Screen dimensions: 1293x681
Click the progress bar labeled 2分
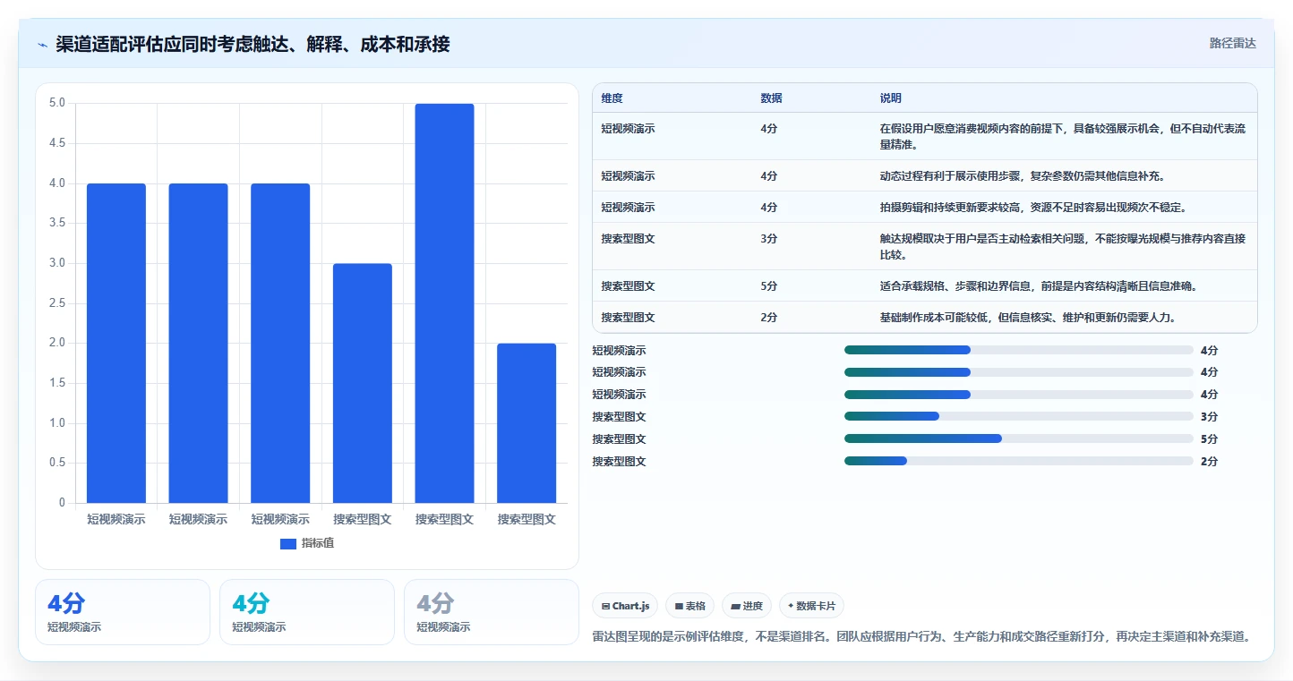point(1019,461)
